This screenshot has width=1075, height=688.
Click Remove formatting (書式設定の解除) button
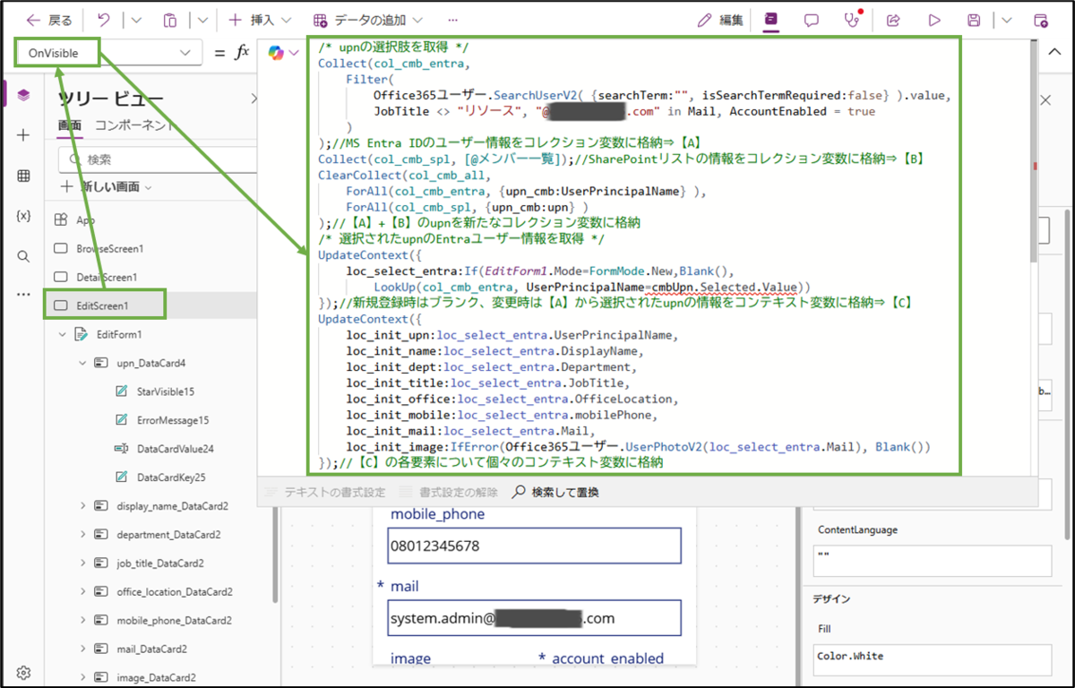(447, 492)
